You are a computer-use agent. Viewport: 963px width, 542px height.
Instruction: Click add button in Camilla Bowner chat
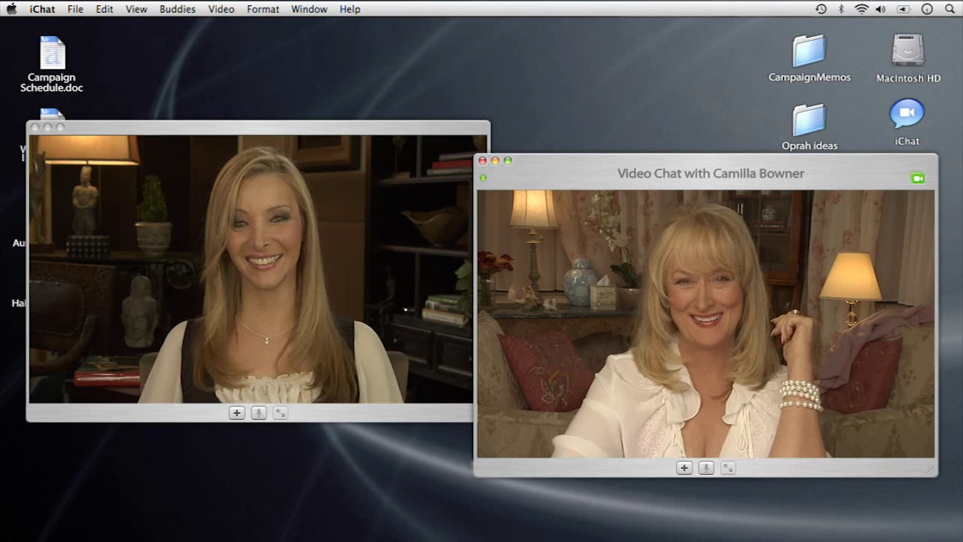click(x=684, y=468)
